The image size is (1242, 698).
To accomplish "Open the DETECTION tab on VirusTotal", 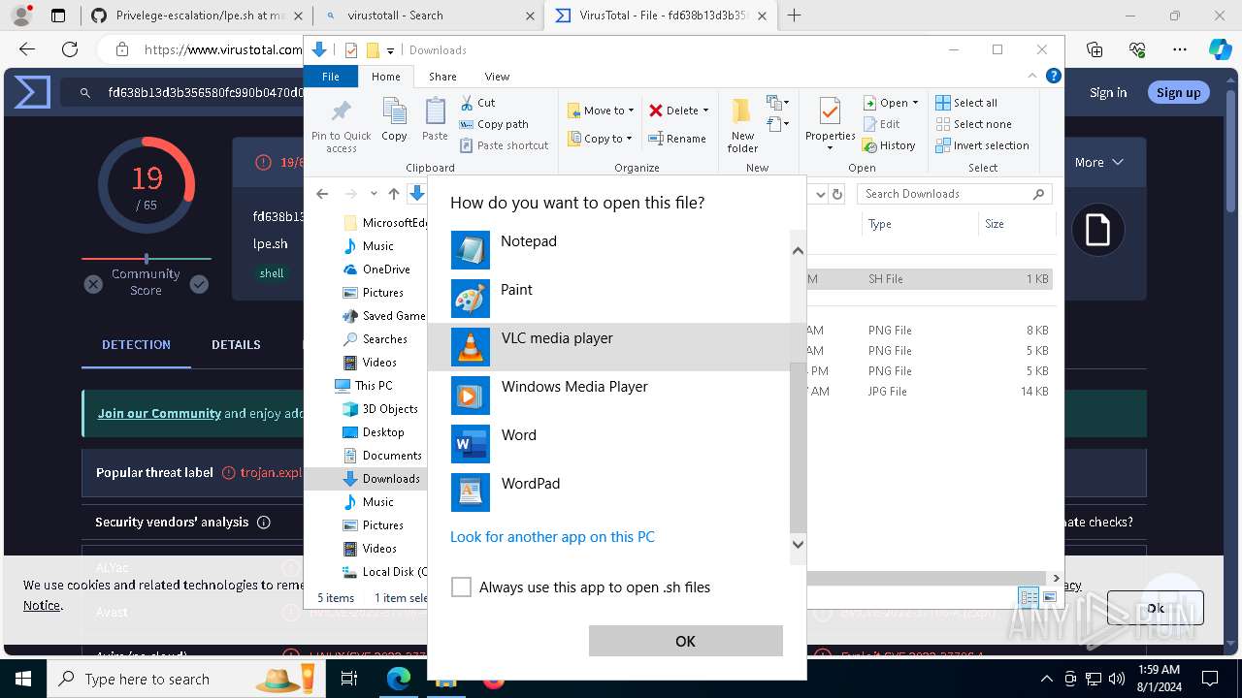I will coord(136,344).
